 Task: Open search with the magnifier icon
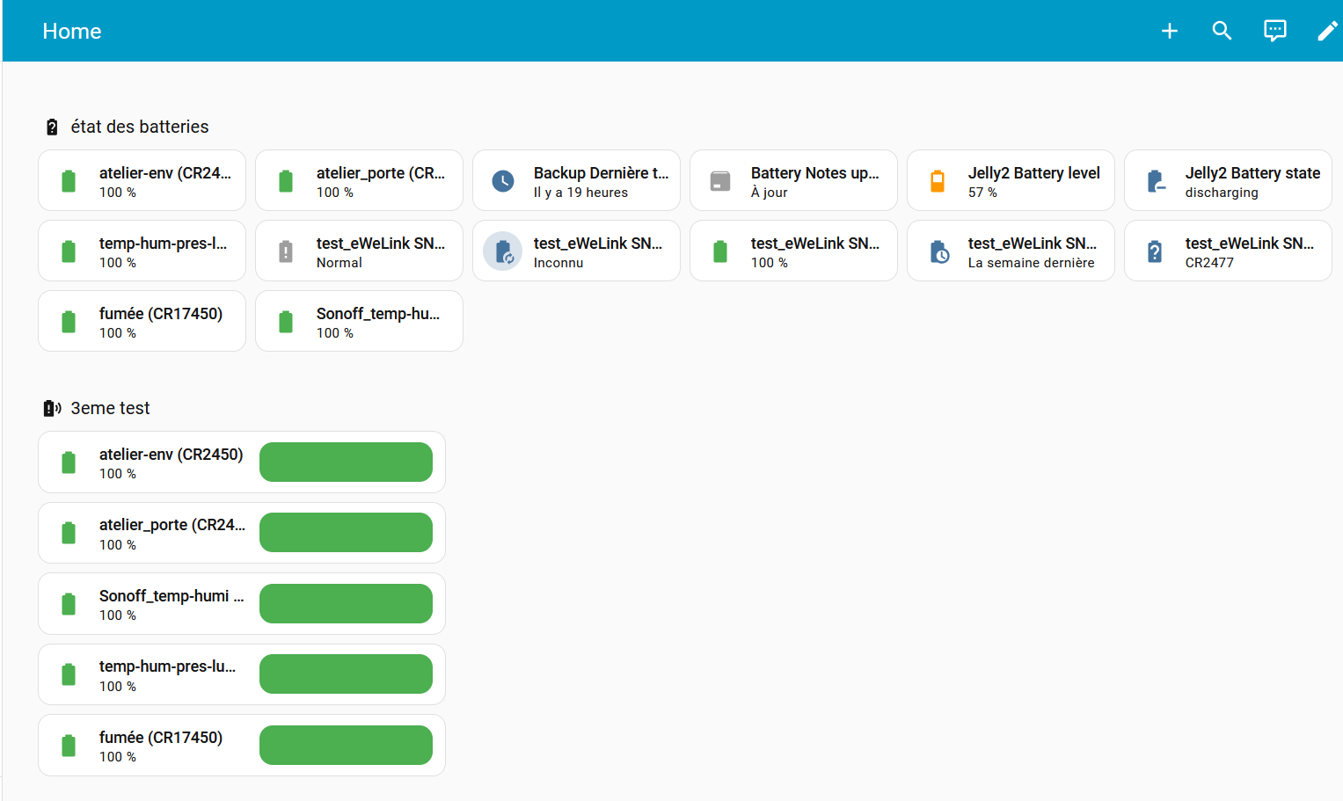[x=1222, y=31]
